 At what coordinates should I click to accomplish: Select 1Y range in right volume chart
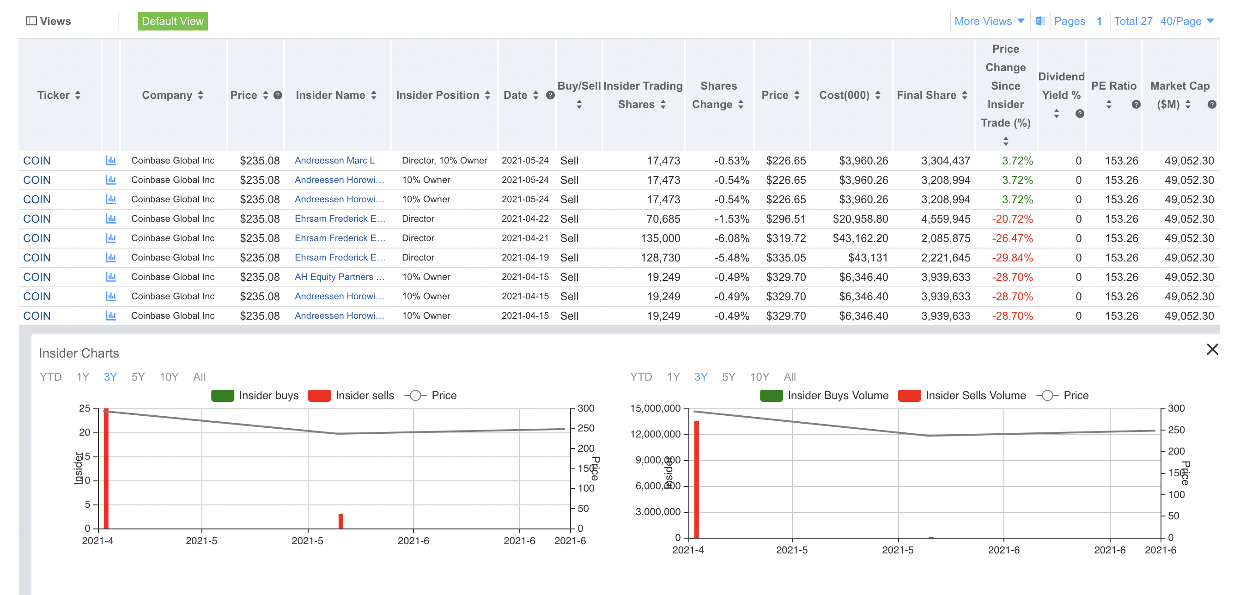coord(674,377)
